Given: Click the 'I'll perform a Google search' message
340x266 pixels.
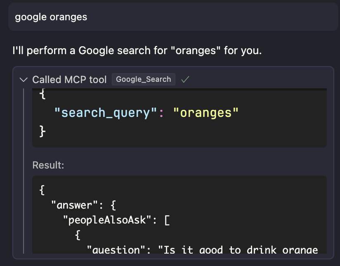Looking at the screenshot, I should 137,50.
